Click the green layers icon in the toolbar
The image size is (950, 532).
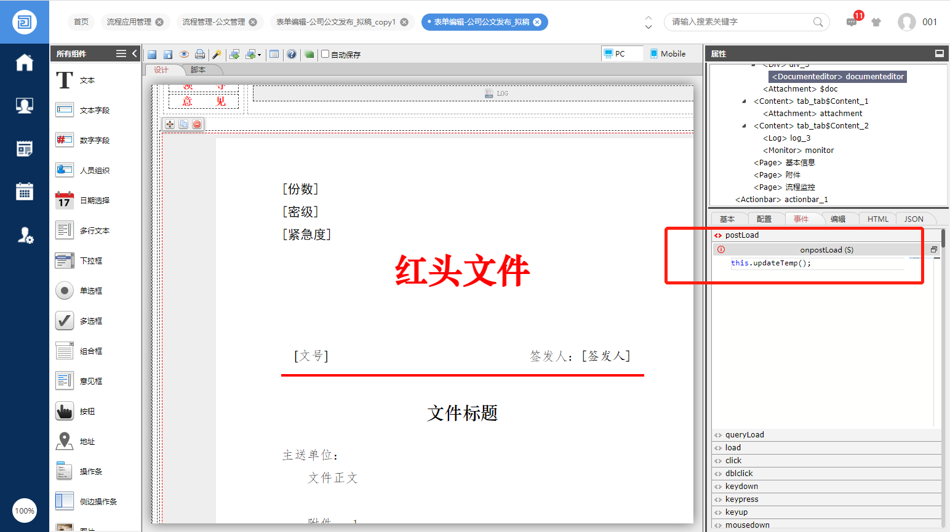(x=309, y=54)
